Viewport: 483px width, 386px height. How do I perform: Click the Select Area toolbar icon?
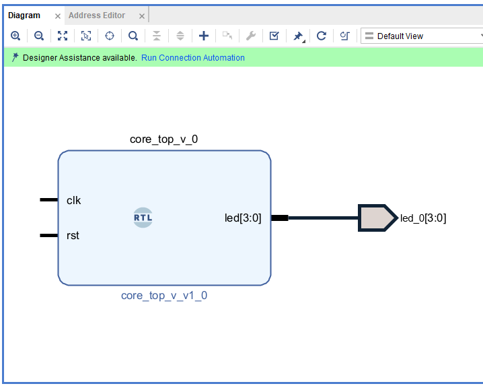86,36
